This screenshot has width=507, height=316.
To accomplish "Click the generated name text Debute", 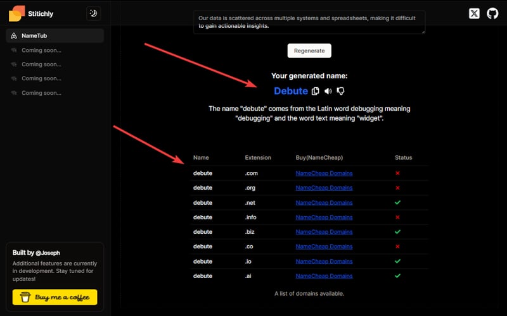I will pyautogui.click(x=291, y=91).
